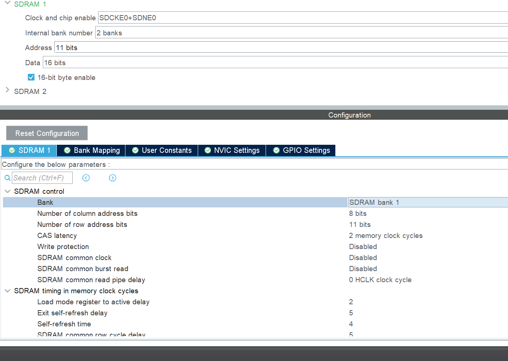Click the check icon on NVIC Settings tab

208,150
